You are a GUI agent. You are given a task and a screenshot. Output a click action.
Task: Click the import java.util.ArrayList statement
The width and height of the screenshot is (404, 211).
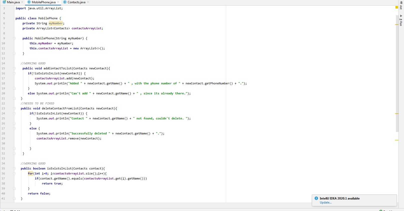pyautogui.click(x=39, y=8)
